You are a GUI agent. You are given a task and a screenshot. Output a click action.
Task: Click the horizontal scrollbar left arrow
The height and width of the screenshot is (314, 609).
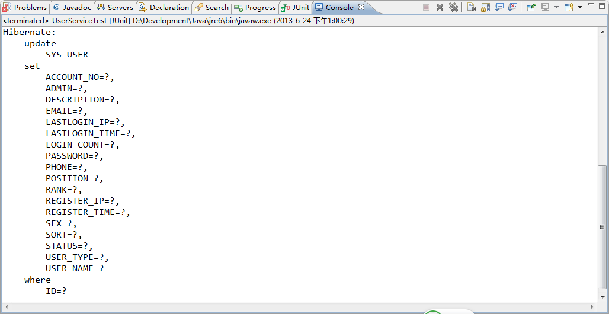pyautogui.click(x=6, y=307)
